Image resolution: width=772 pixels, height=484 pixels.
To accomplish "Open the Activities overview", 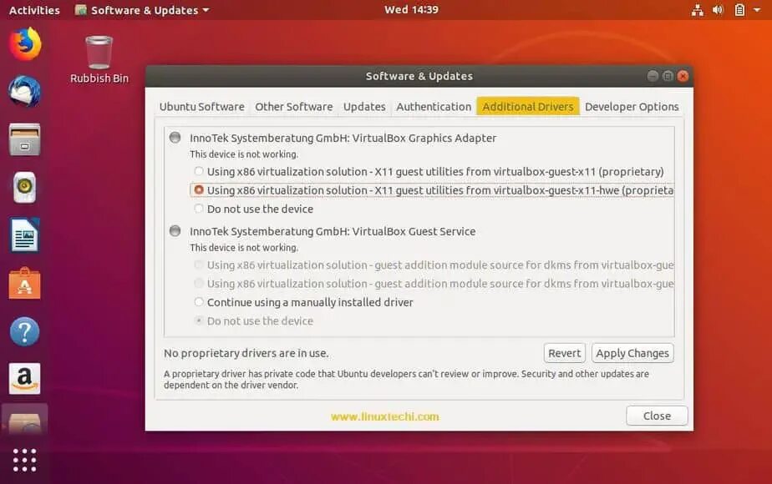I will (x=34, y=10).
